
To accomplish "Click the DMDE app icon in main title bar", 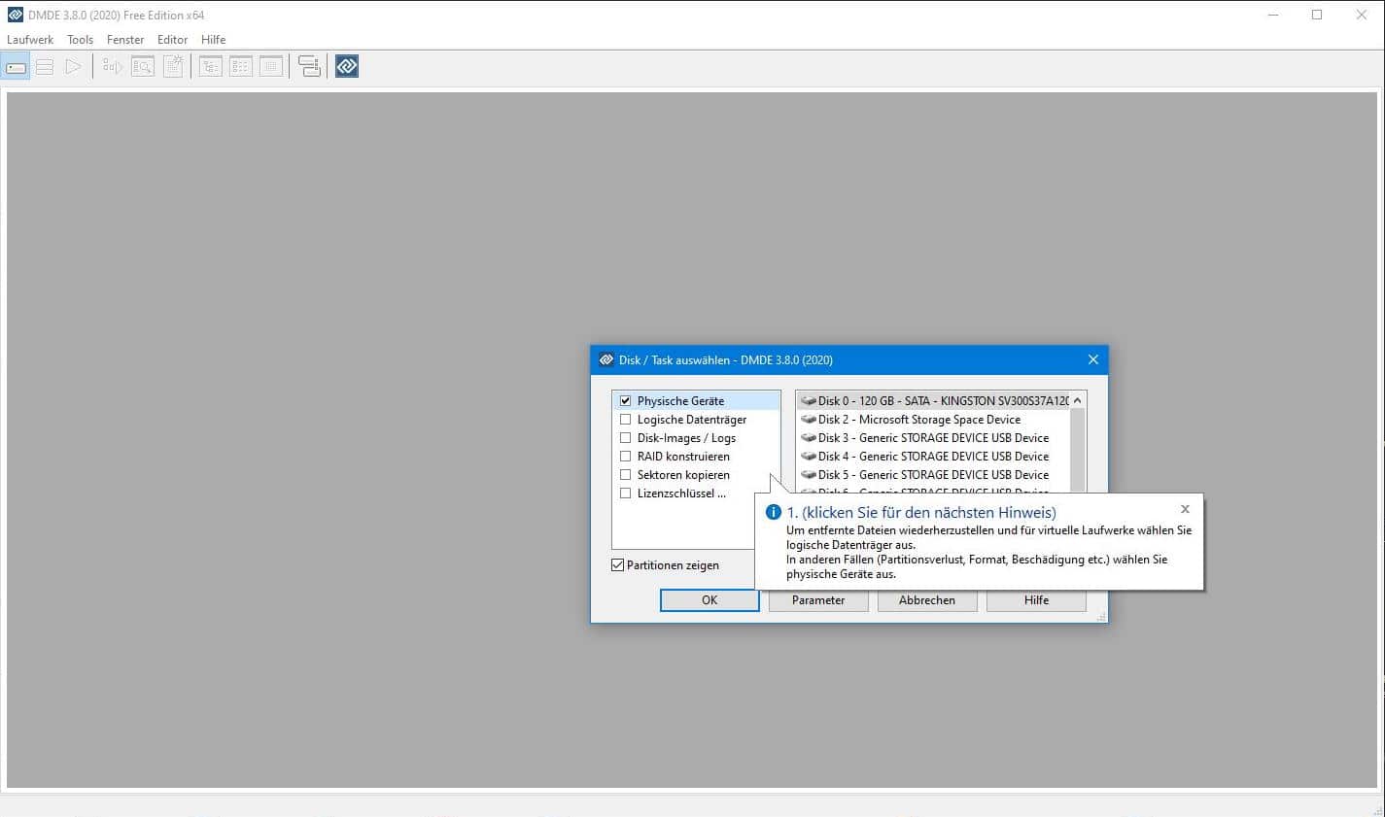I will 15,15.
